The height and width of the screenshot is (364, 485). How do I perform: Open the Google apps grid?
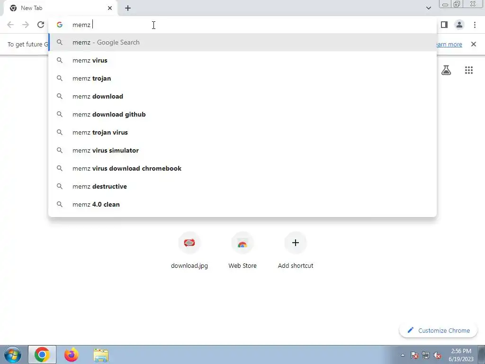(x=469, y=70)
